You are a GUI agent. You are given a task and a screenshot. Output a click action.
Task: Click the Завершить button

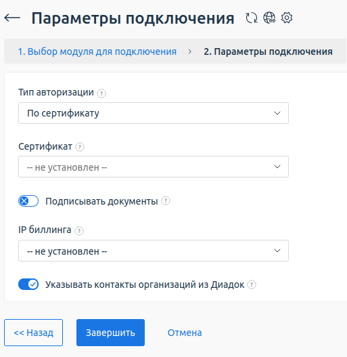click(110, 333)
